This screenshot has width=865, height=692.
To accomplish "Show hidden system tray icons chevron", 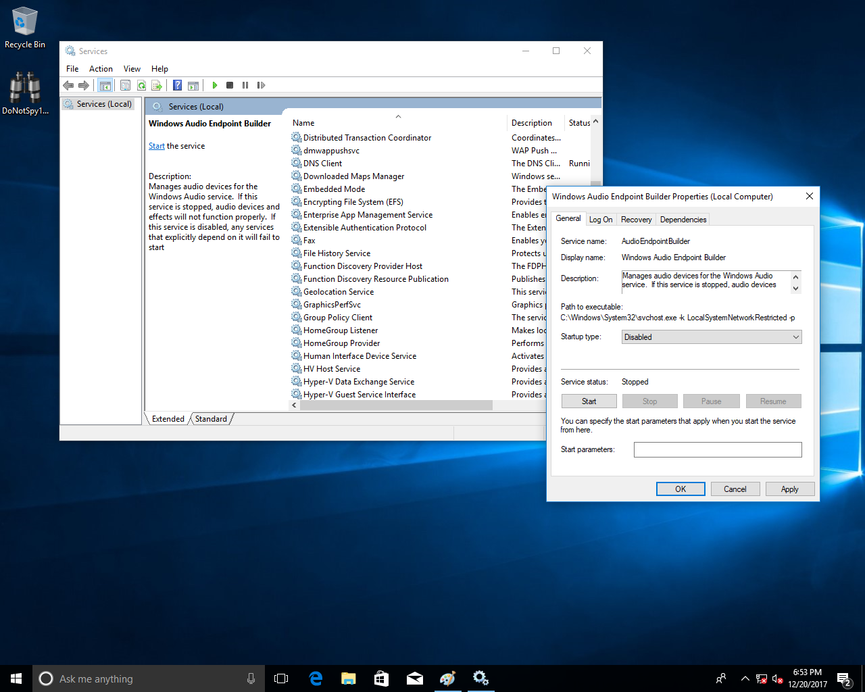I will click(x=745, y=678).
